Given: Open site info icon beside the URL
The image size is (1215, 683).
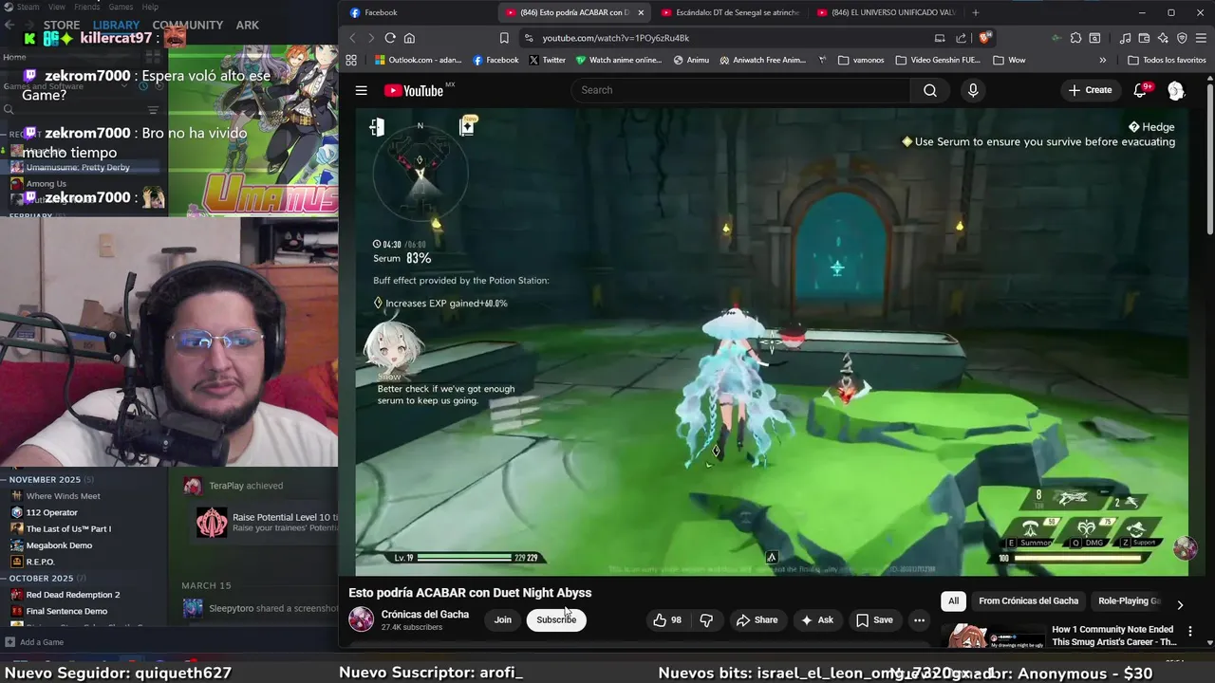Looking at the screenshot, I should coord(530,38).
